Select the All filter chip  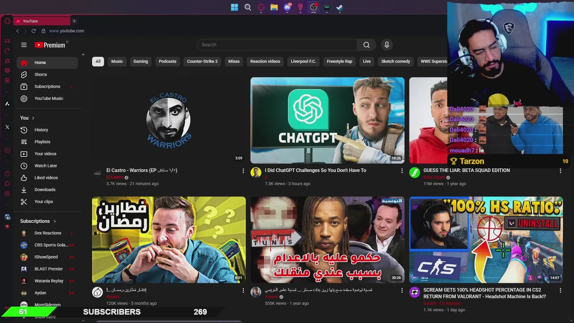click(98, 61)
